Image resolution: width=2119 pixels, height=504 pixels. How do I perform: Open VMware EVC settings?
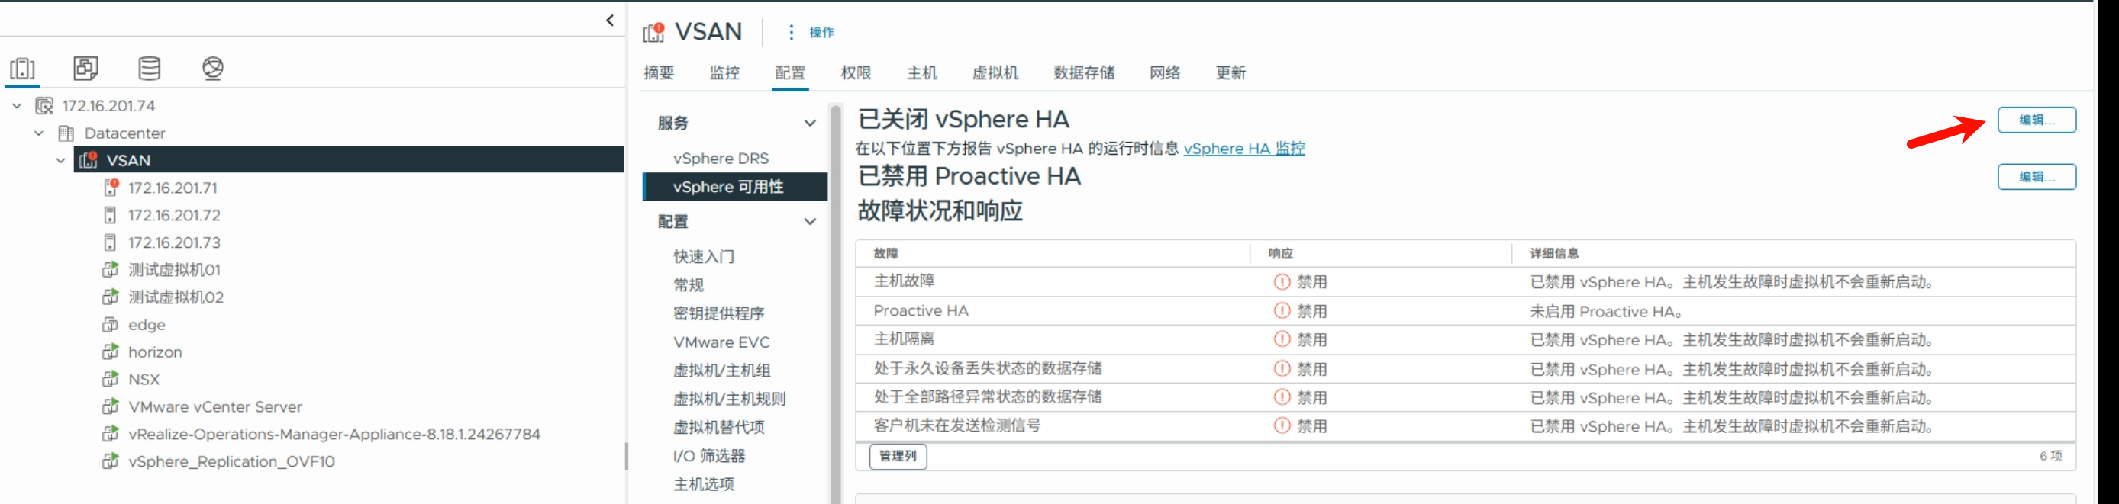coord(721,342)
